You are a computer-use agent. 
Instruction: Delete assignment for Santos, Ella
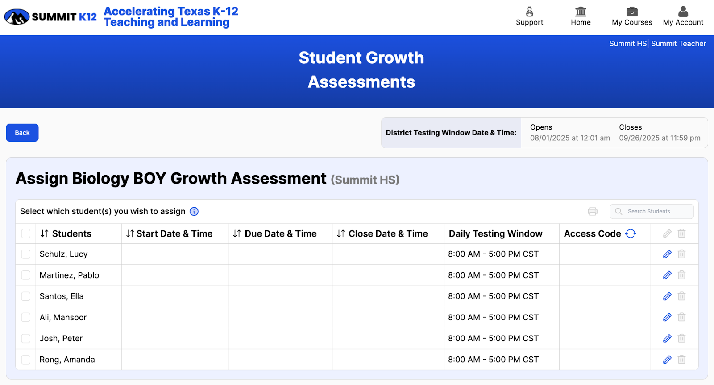click(681, 296)
